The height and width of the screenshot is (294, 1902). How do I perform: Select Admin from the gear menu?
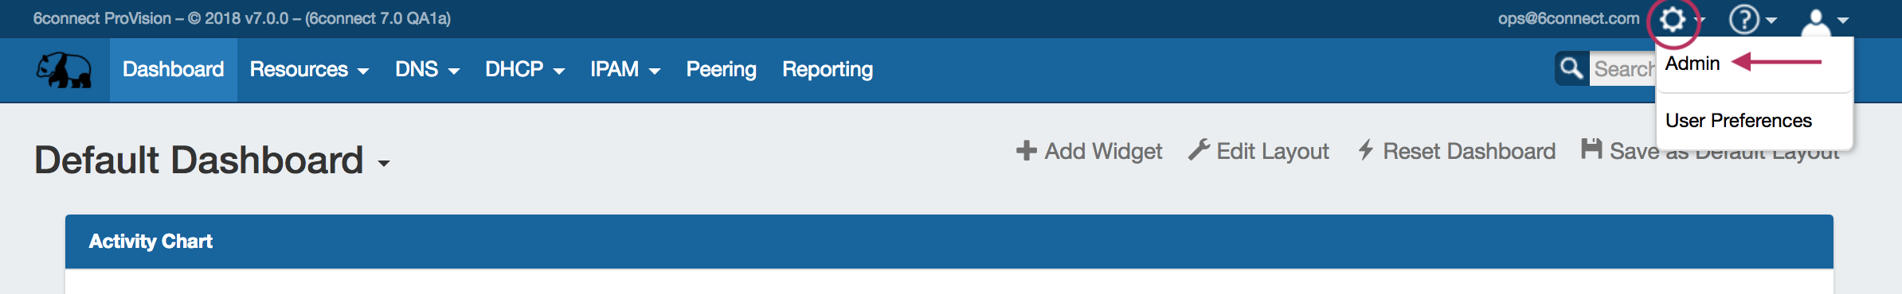coord(1693,64)
